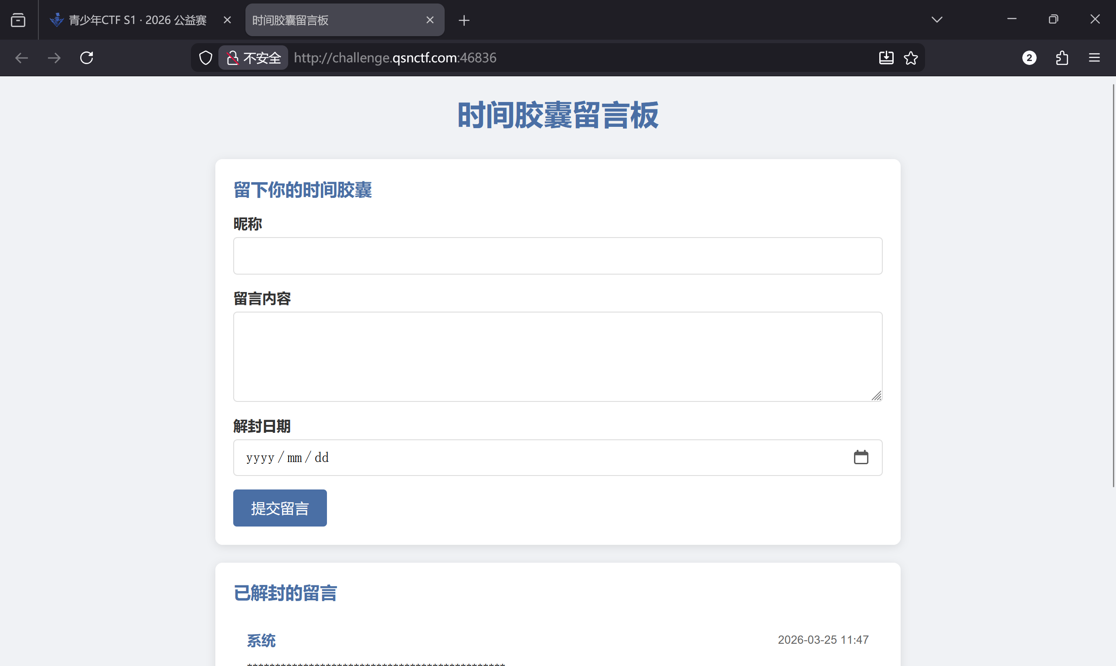Open the extensions puzzle icon
Viewport: 1116px width, 666px height.
(x=1062, y=58)
